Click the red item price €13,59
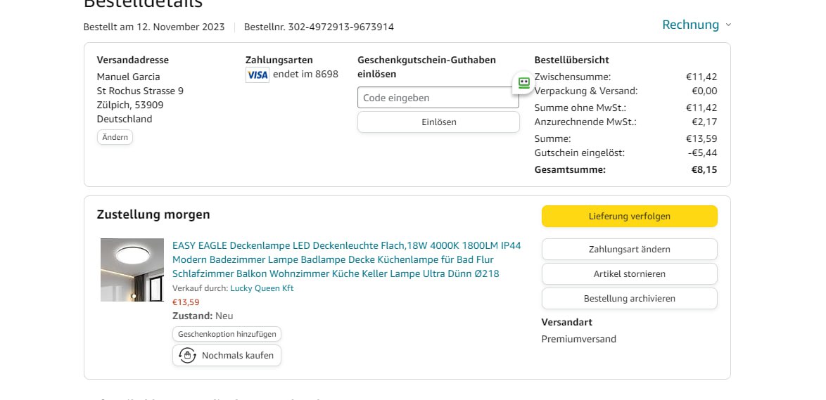 186,302
